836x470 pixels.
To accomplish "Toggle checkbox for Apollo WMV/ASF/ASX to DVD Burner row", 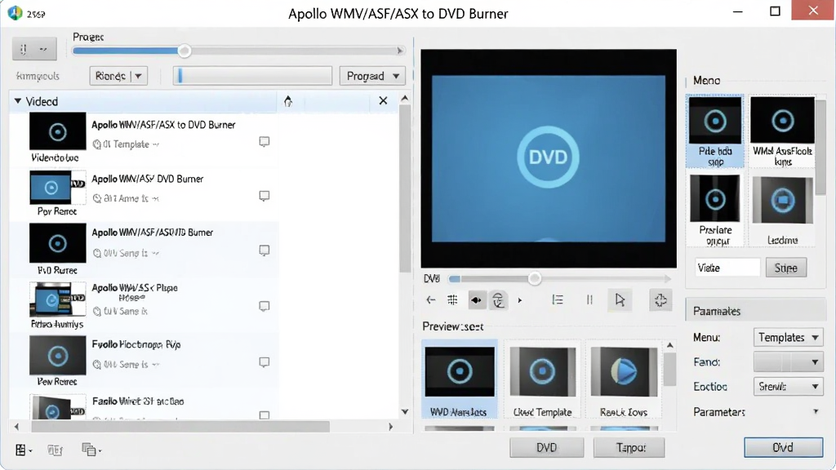I will [x=264, y=142].
